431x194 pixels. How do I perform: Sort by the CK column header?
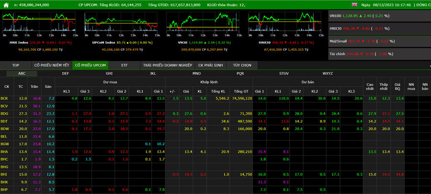pyautogui.click(x=7, y=86)
